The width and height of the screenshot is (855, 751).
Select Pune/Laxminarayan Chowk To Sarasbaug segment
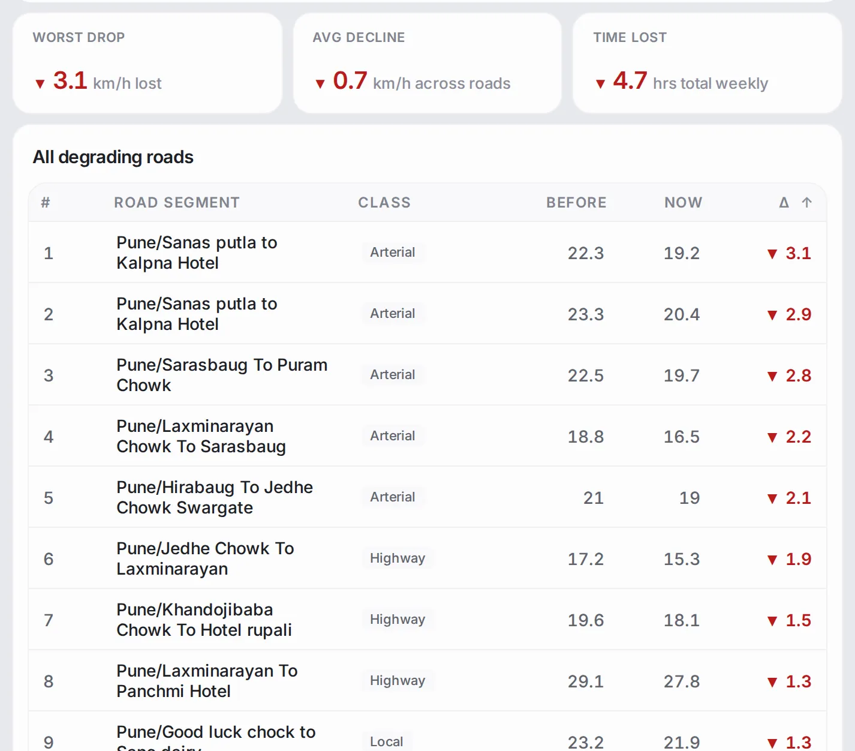201,436
